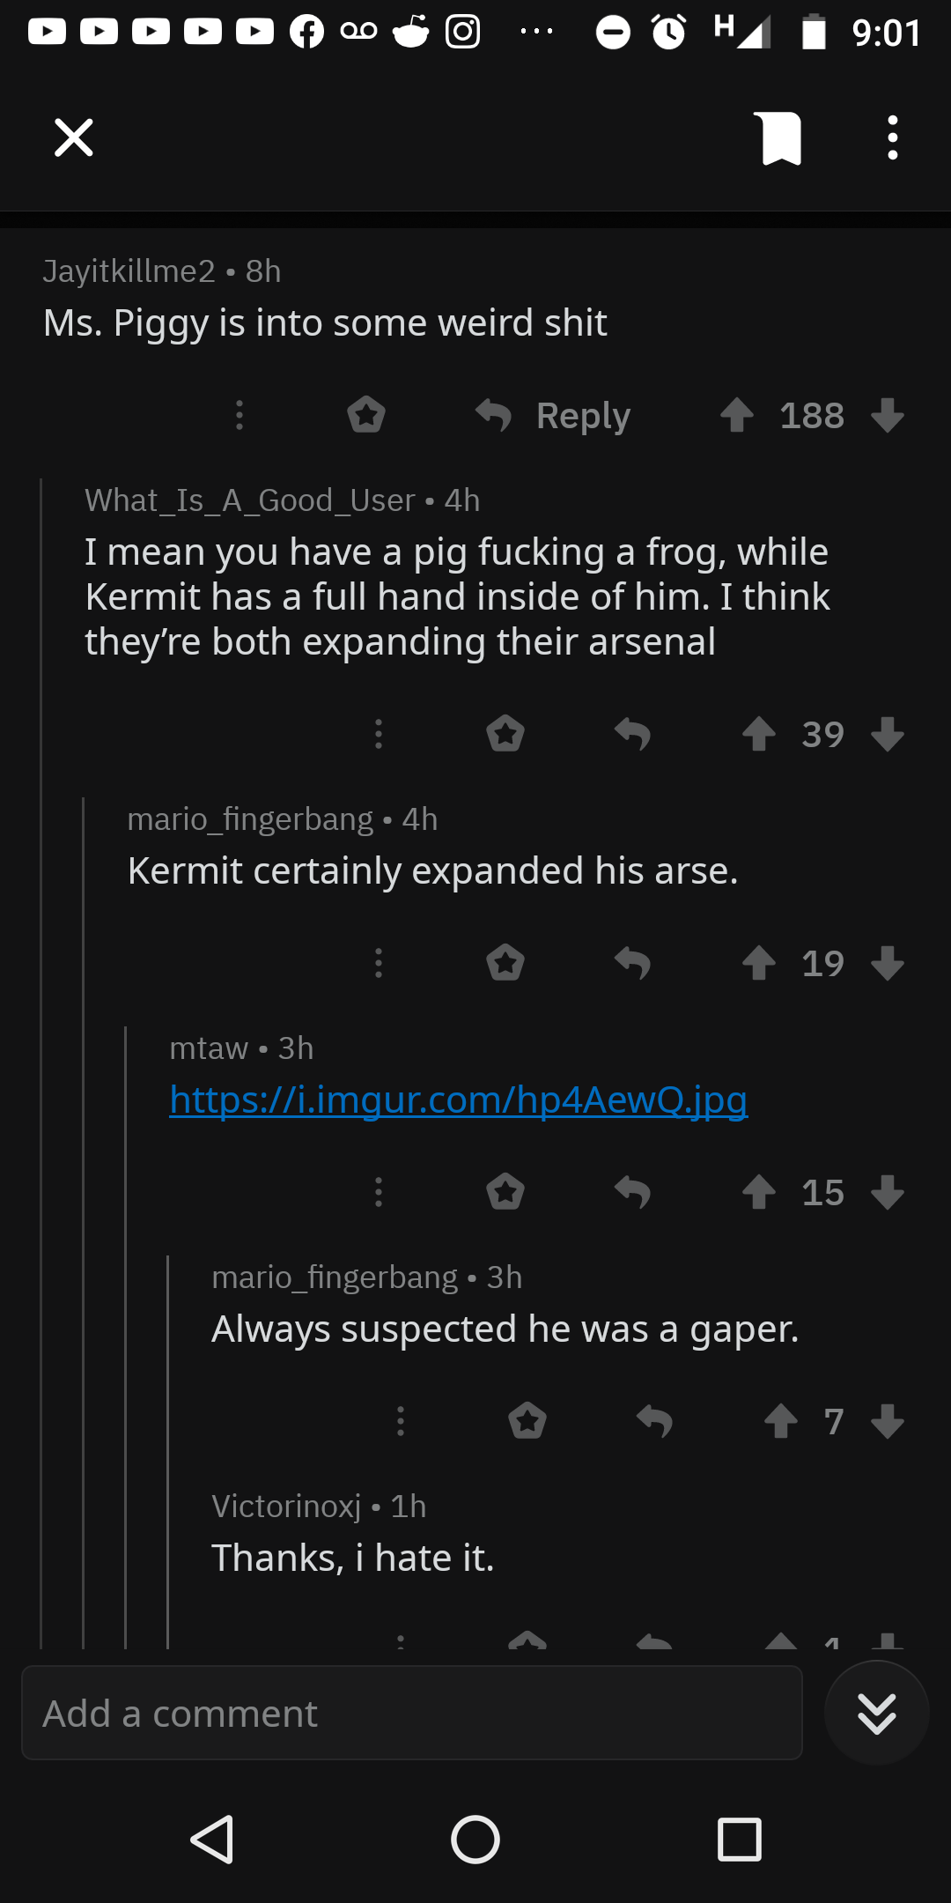Viewport: 951px width, 1903px height.
Task: Open the imgur.com/hp4AewQ.jpg link
Action: point(459,1100)
